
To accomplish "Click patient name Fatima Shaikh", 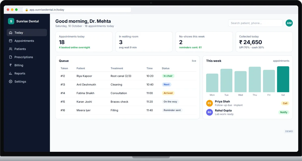I will pos(85,93).
